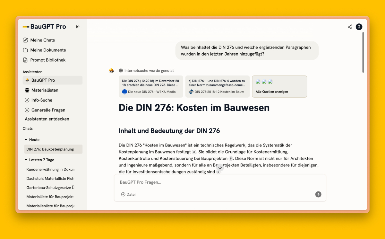The height and width of the screenshot is (239, 385).
Task: Click the chat vertical scrollbar
Action: click(x=363, y=52)
